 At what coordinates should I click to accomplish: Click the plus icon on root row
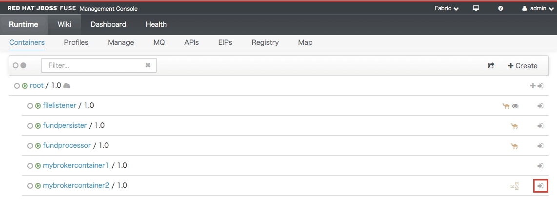click(533, 86)
